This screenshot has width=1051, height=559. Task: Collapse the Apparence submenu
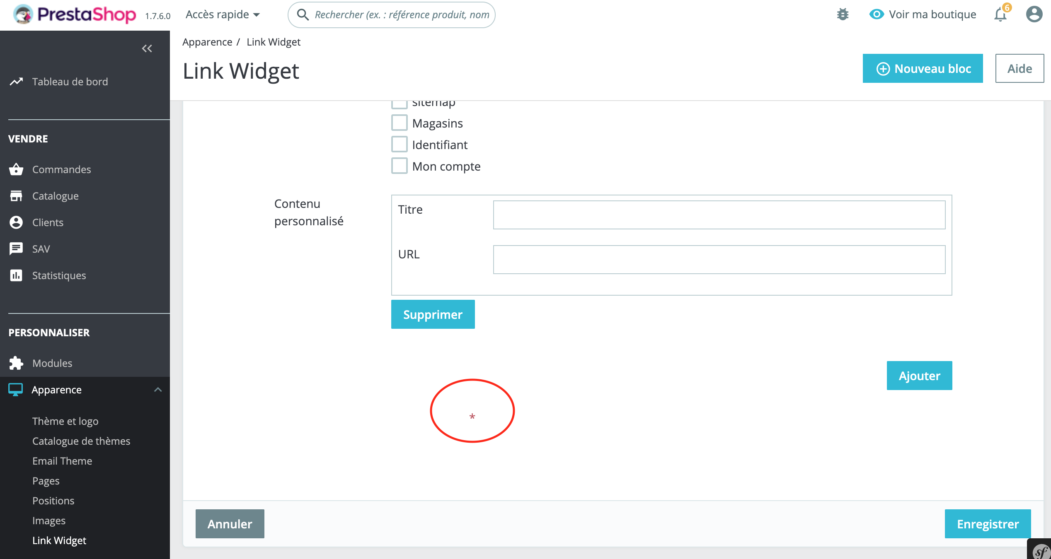tap(158, 389)
